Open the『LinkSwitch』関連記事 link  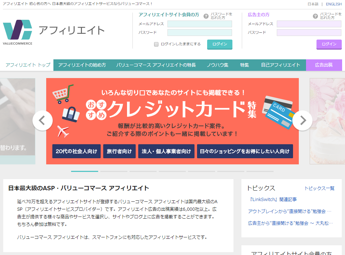tap(272, 199)
